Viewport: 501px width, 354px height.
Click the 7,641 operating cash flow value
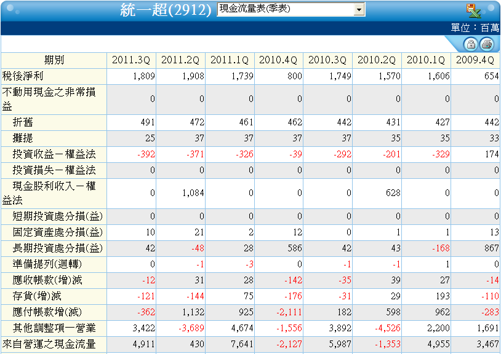[242, 344]
